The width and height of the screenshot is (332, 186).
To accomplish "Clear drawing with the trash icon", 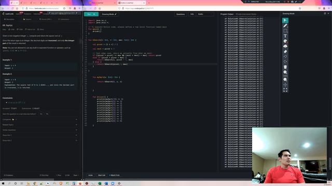I will point(285,67).
